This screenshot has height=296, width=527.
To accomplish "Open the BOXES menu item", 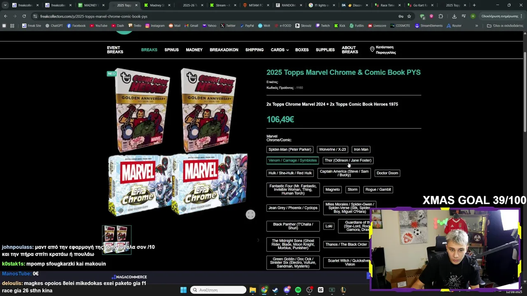I will [302, 50].
